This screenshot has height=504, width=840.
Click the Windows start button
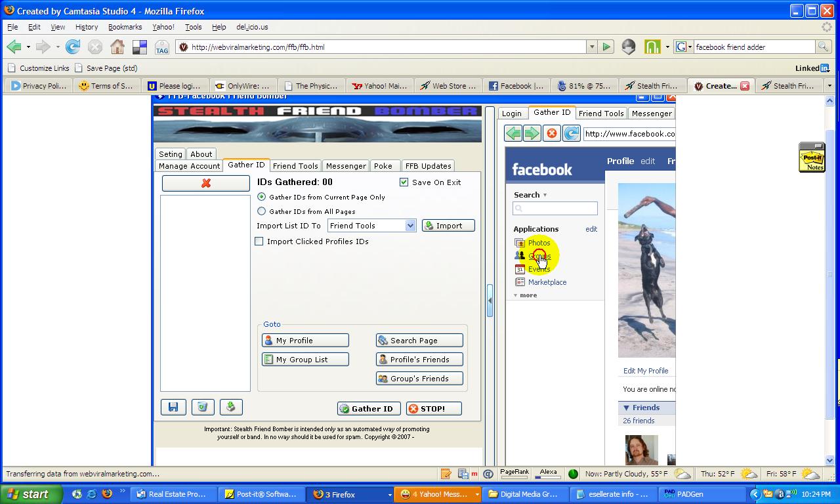(x=31, y=494)
